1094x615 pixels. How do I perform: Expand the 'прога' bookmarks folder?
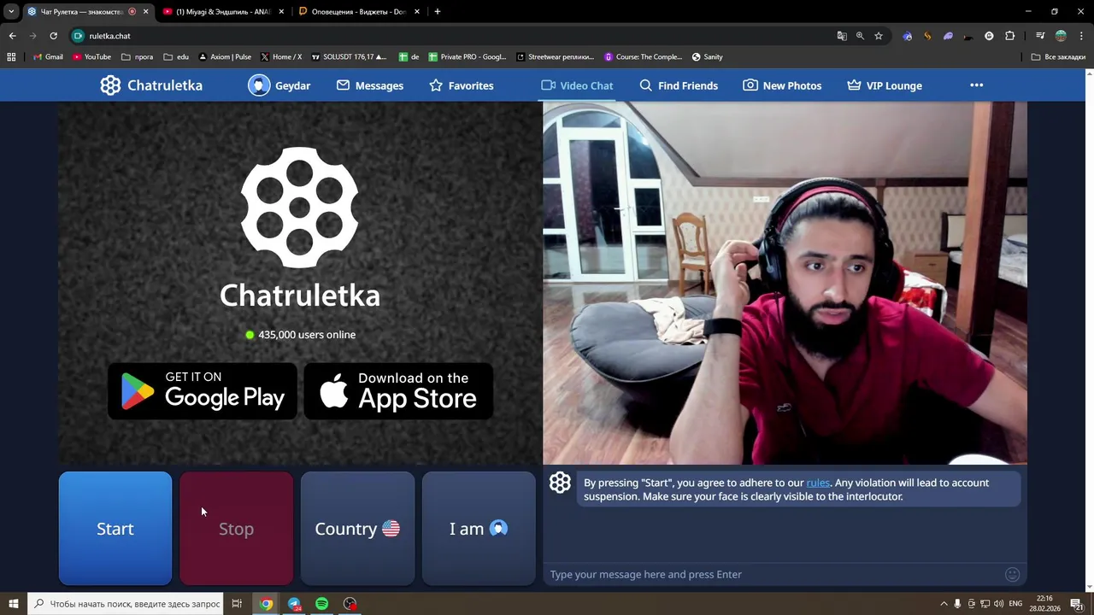[137, 57]
